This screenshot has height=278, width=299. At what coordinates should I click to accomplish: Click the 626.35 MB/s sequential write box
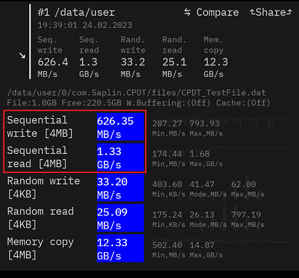[120, 127]
